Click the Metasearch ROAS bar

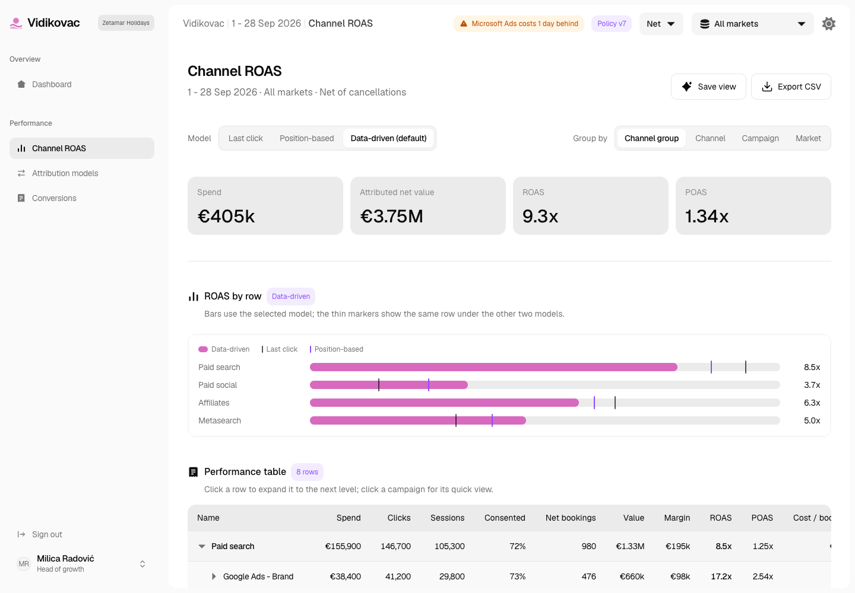[x=418, y=420]
